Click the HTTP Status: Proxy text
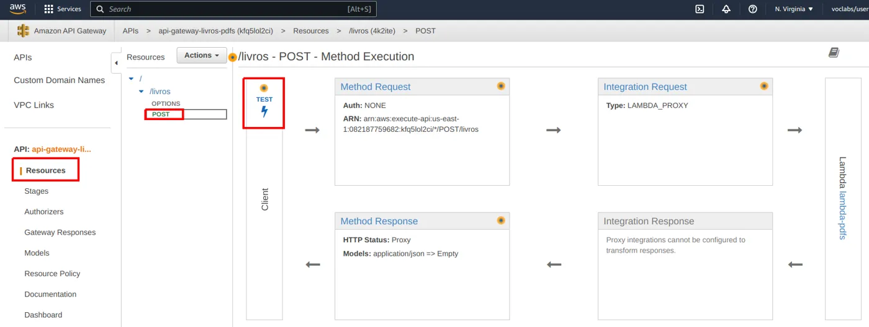Image resolution: width=869 pixels, height=327 pixels. pos(377,240)
